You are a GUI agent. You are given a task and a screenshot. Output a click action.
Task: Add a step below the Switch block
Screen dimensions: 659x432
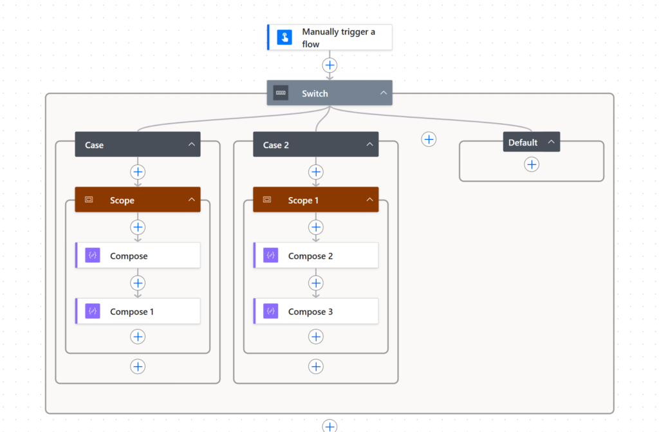coord(329,426)
